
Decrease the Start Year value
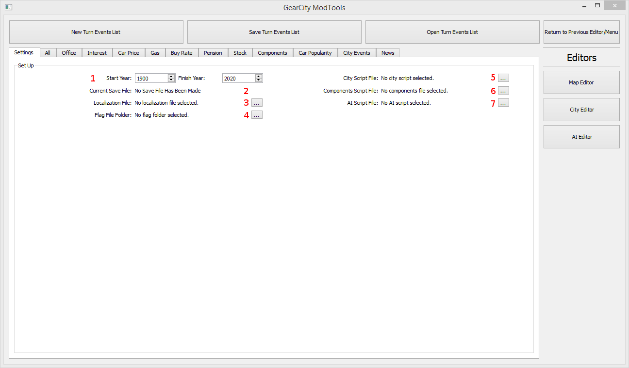[171, 80]
